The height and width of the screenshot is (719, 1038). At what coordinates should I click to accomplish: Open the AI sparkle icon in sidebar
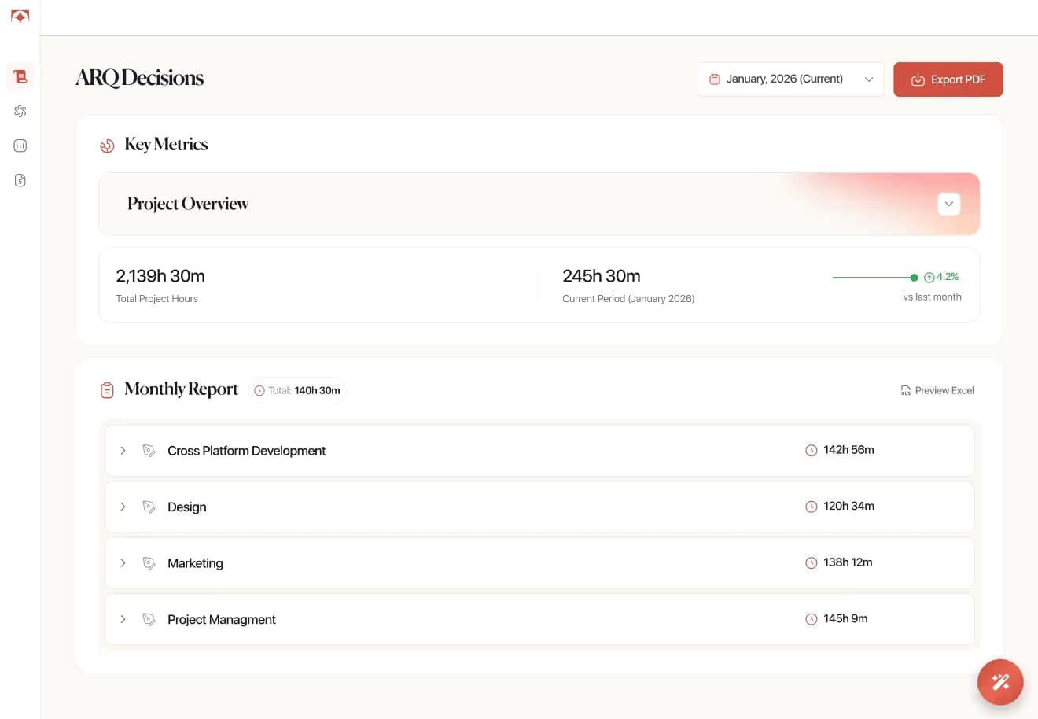pos(20,111)
